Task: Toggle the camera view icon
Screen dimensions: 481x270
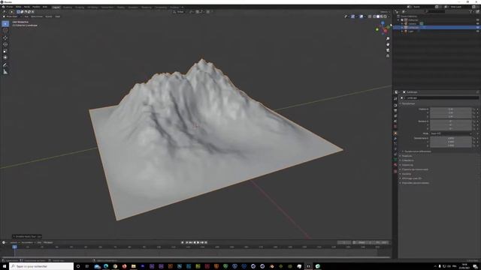Action: (x=388, y=50)
